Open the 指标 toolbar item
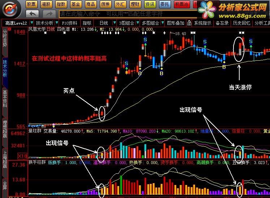 pos(87,23)
